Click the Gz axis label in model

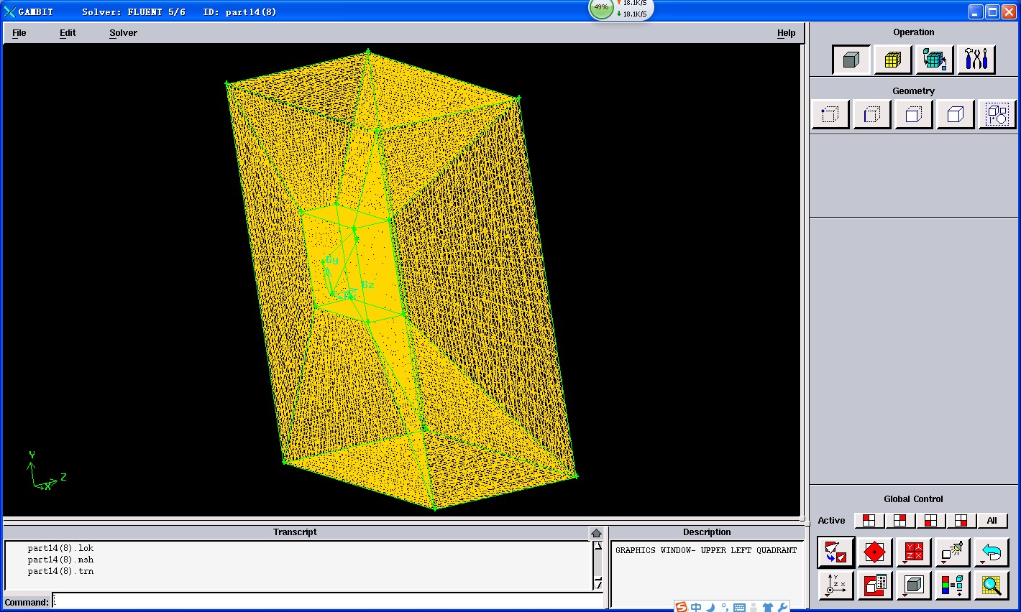pyautogui.click(x=367, y=285)
